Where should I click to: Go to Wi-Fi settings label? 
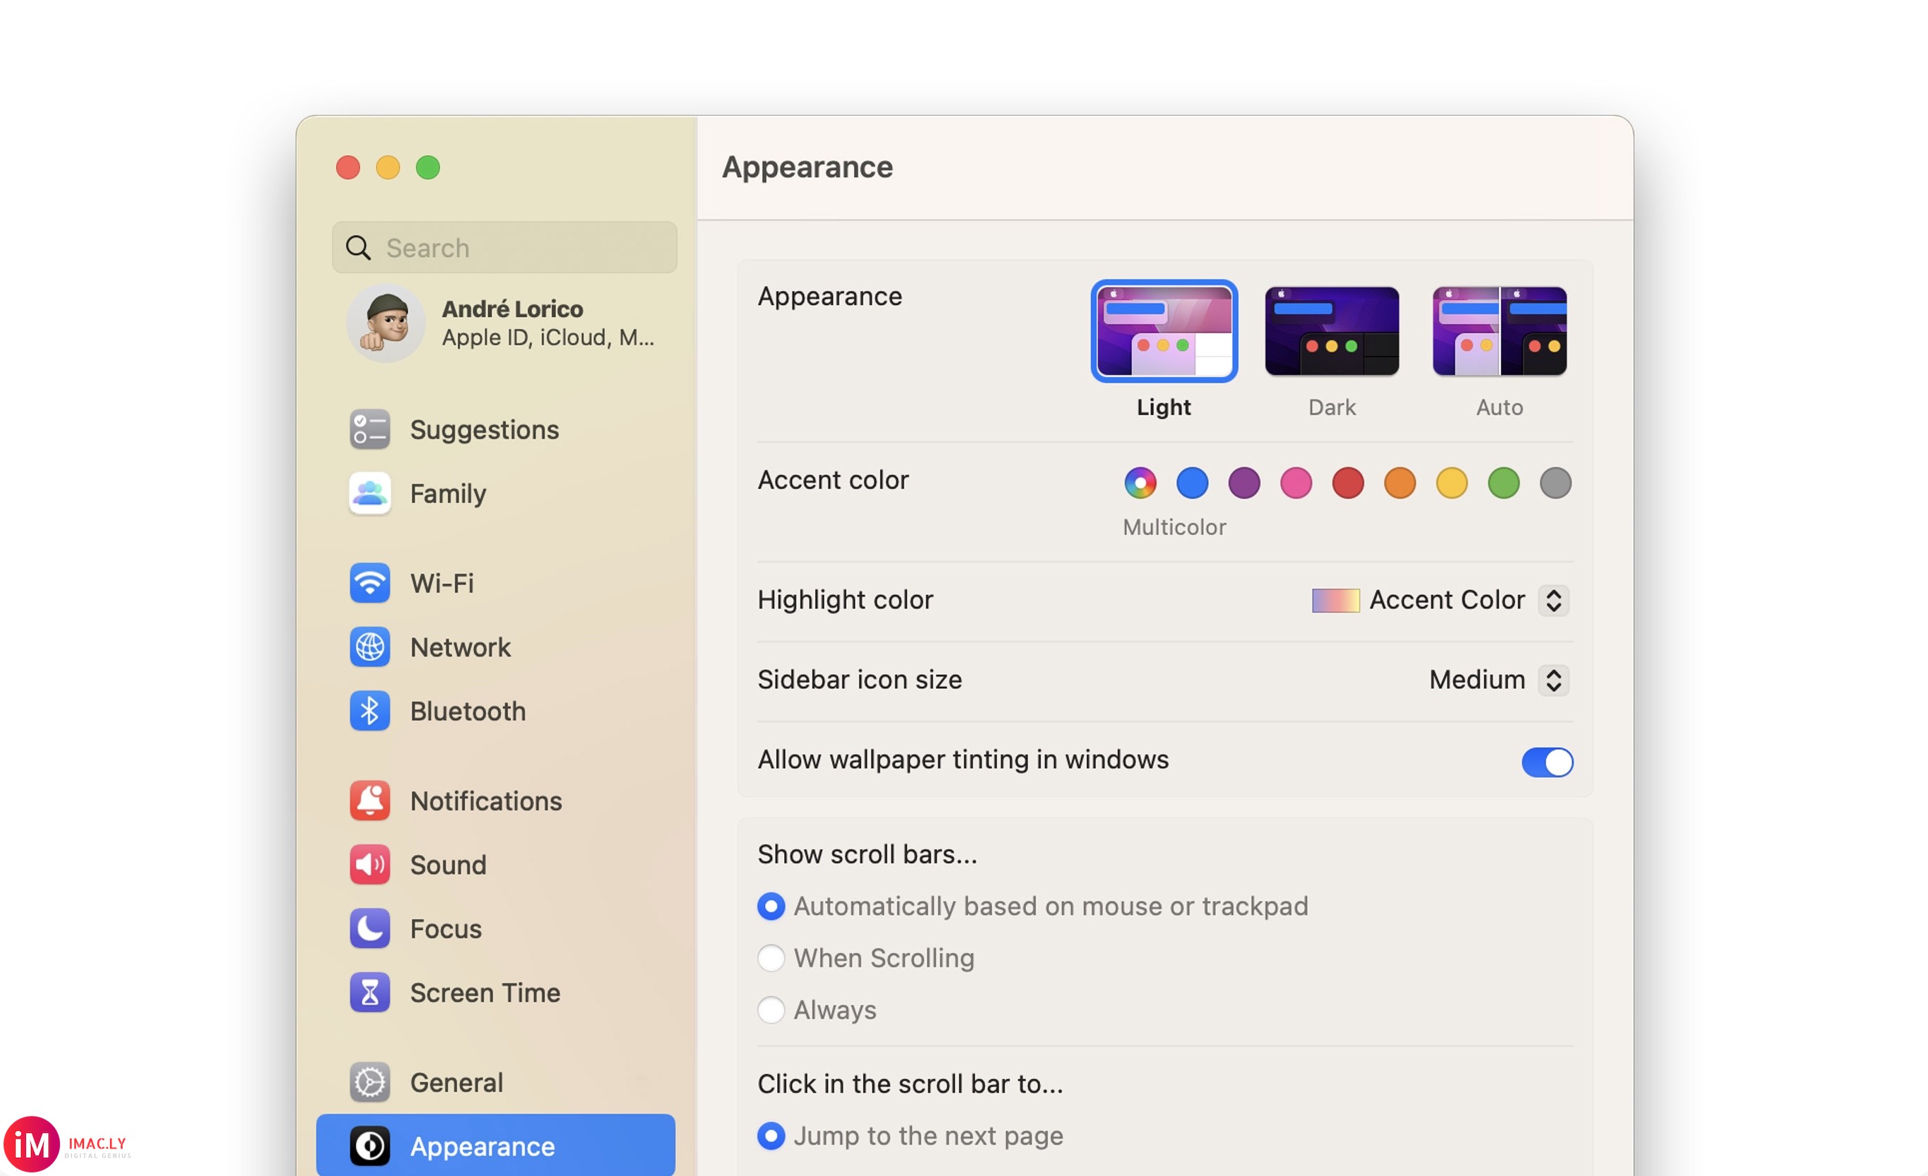(442, 583)
